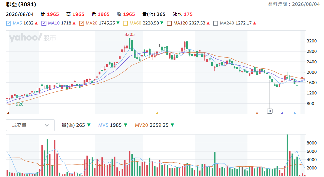The image size is (324, 177).
Task: Click the 3305 high price label
Action: [129, 34]
